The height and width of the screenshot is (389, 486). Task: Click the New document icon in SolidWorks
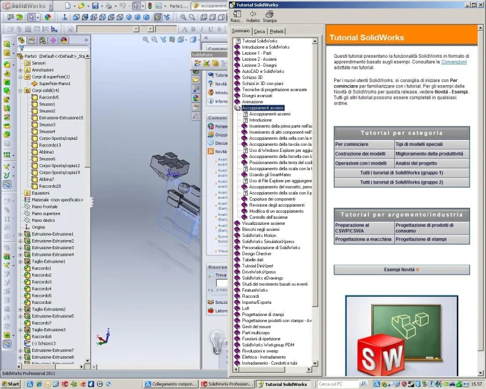(x=67, y=5)
